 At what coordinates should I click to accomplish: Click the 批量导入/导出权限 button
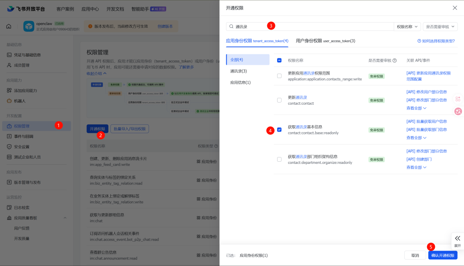(130, 129)
